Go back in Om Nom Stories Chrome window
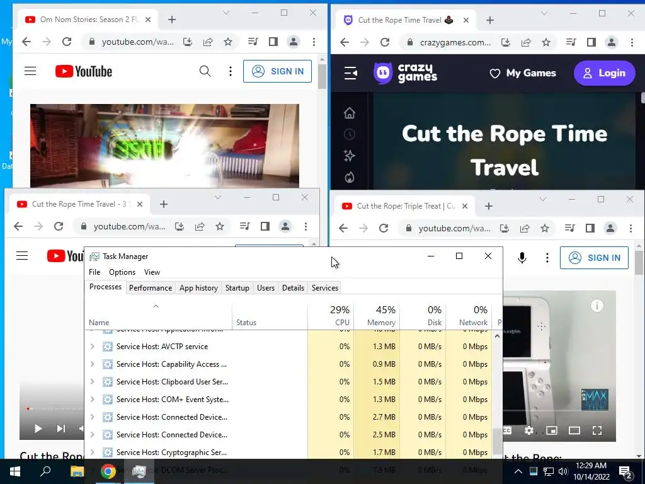The height and width of the screenshot is (484, 645). (x=26, y=42)
